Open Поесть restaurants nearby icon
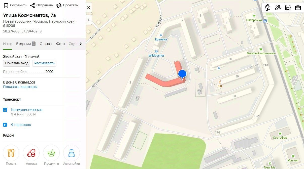 click(11, 153)
